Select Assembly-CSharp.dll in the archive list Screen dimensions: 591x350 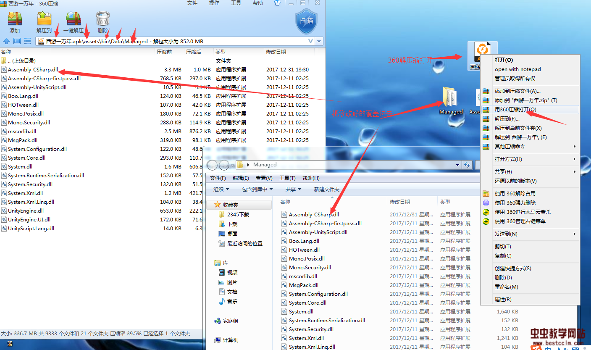coord(33,70)
